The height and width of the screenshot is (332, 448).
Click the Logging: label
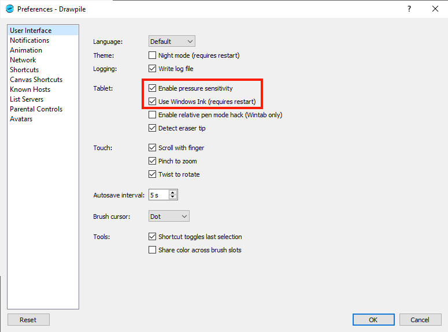pyautogui.click(x=105, y=69)
